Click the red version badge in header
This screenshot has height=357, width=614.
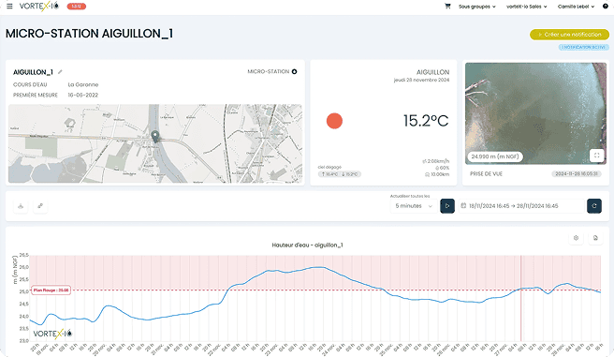77,7
